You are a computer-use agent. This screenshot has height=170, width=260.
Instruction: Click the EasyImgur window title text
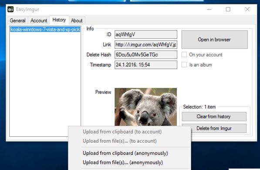(27, 10)
